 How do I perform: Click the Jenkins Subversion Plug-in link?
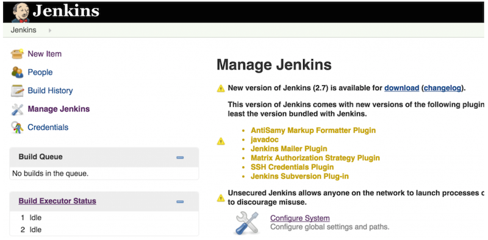300,176
